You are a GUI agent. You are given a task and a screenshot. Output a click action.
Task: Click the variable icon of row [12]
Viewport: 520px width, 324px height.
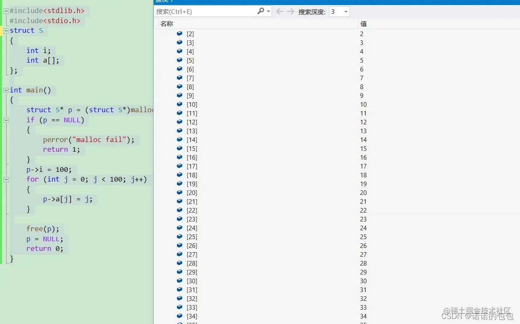coord(179,122)
